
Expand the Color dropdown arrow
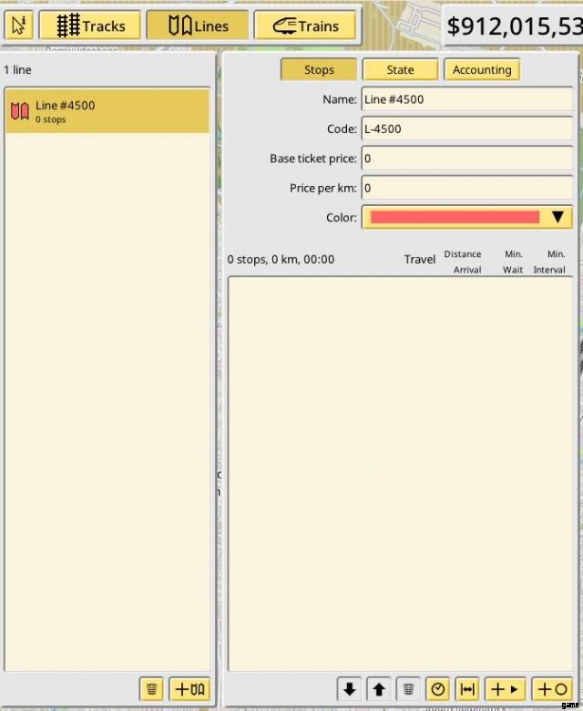pyautogui.click(x=558, y=217)
